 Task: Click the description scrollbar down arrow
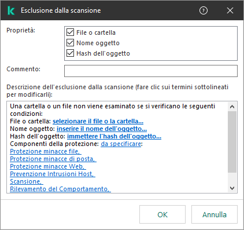point(232,188)
